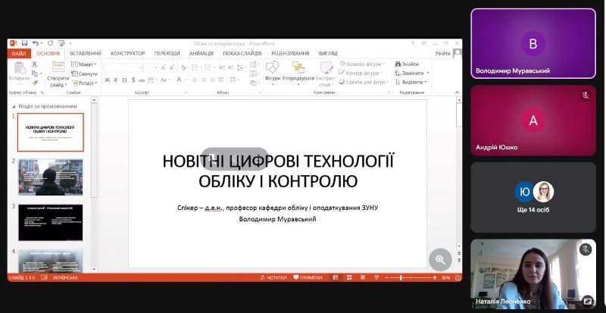This screenshot has width=606, height=313.
Task: Toggle bold formatting in font group
Action: (x=108, y=80)
